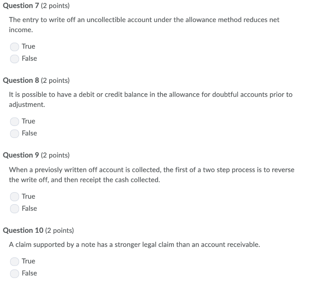
Task: Select True for Question 9
Action: pyautogui.click(x=14, y=196)
